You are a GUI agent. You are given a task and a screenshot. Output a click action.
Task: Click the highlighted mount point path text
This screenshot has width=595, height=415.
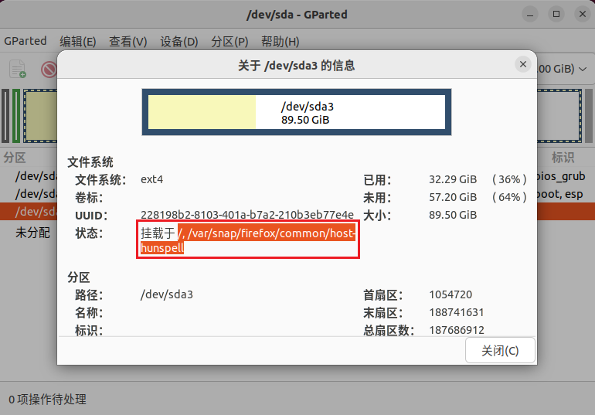click(x=267, y=233)
